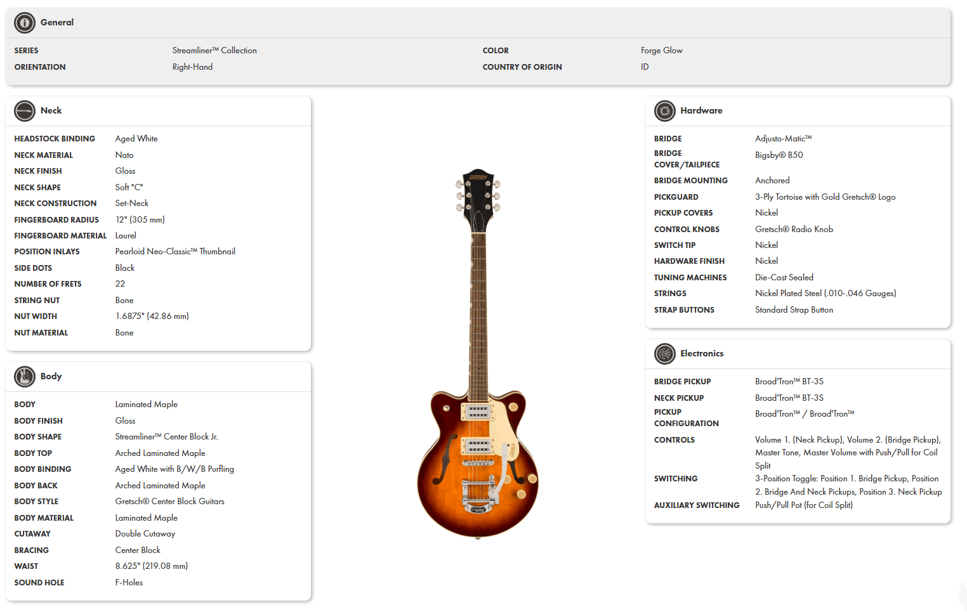Click the Bracing value Center Block
The width and height of the screenshot is (967, 612).
point(138,550)
